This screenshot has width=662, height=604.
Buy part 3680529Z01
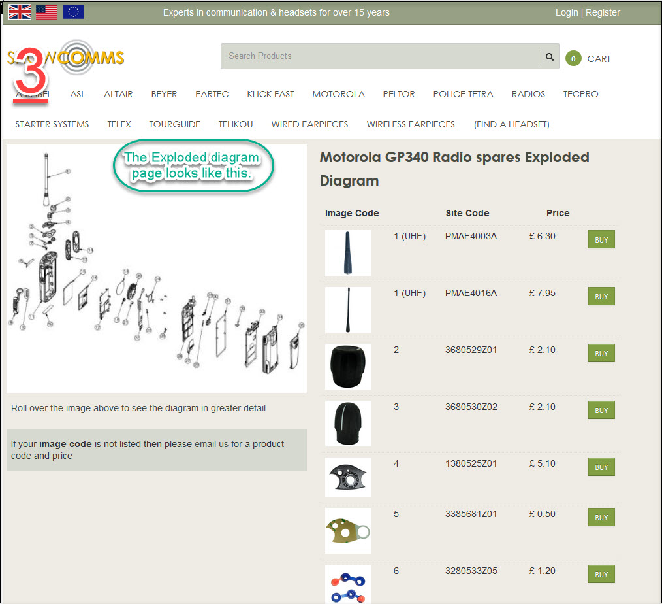point(601,354)
